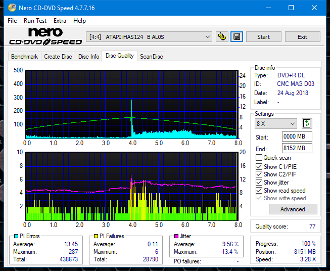Click the yellow PI Failures color swatch

[x=96, y=236]
